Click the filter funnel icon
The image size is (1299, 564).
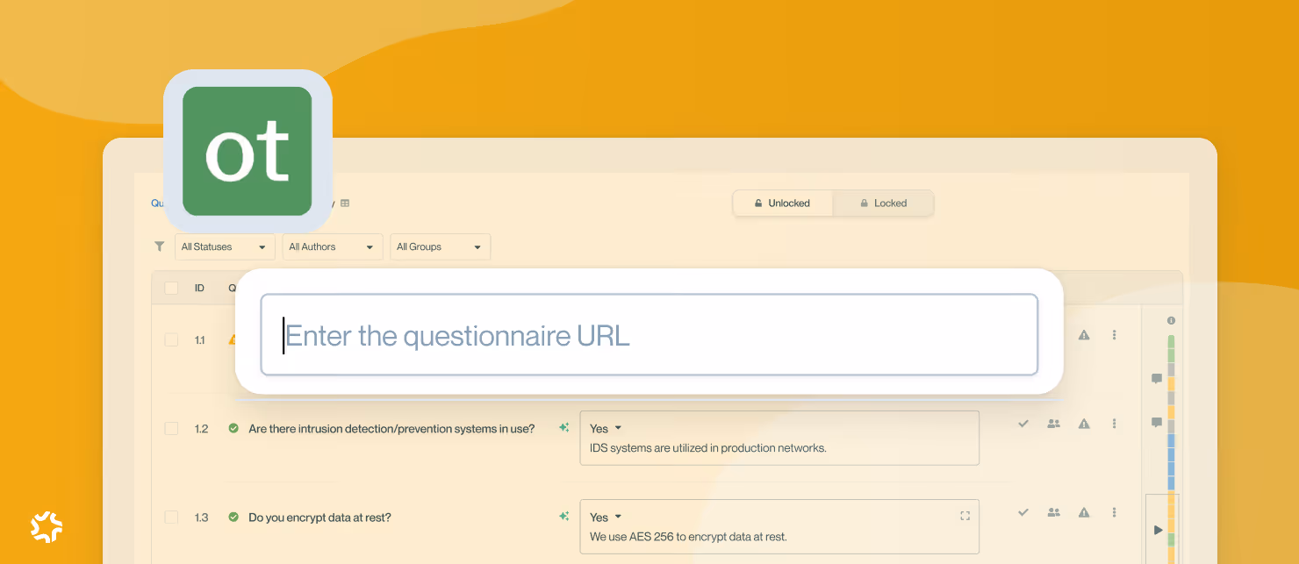159,246
